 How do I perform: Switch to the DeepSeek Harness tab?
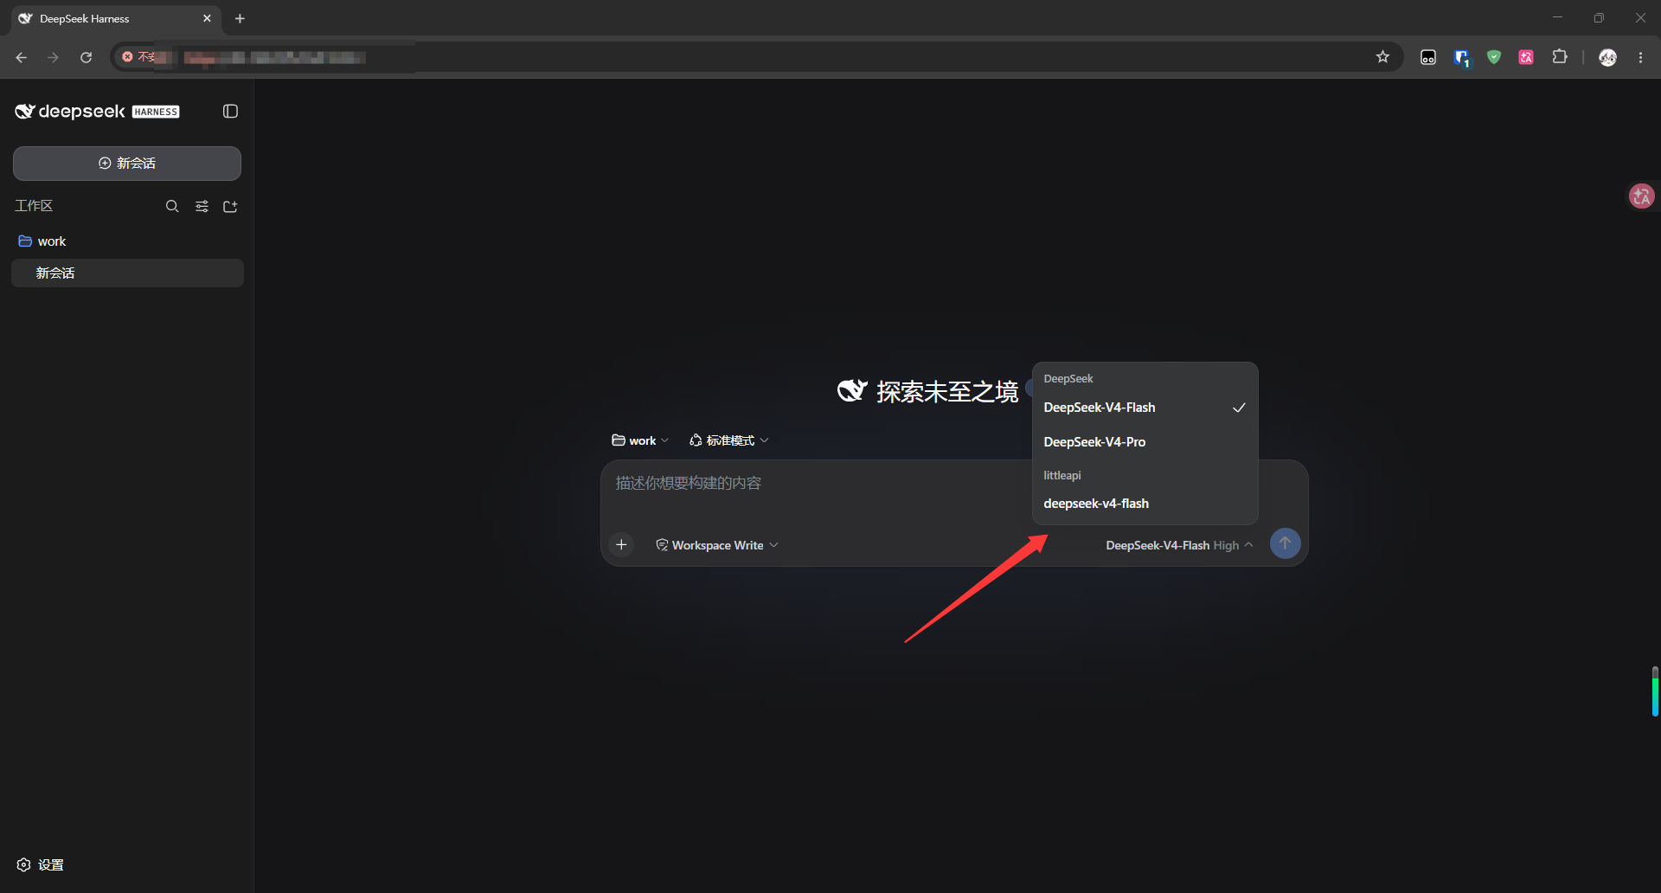coord(116,19)
